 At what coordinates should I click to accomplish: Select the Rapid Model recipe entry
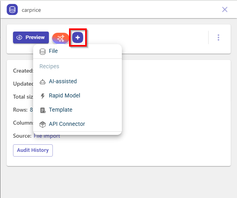click(x=64, y=96)
